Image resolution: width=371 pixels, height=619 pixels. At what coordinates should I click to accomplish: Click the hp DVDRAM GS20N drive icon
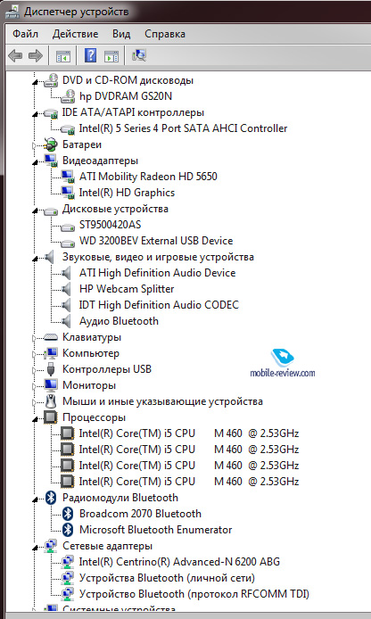68,96
